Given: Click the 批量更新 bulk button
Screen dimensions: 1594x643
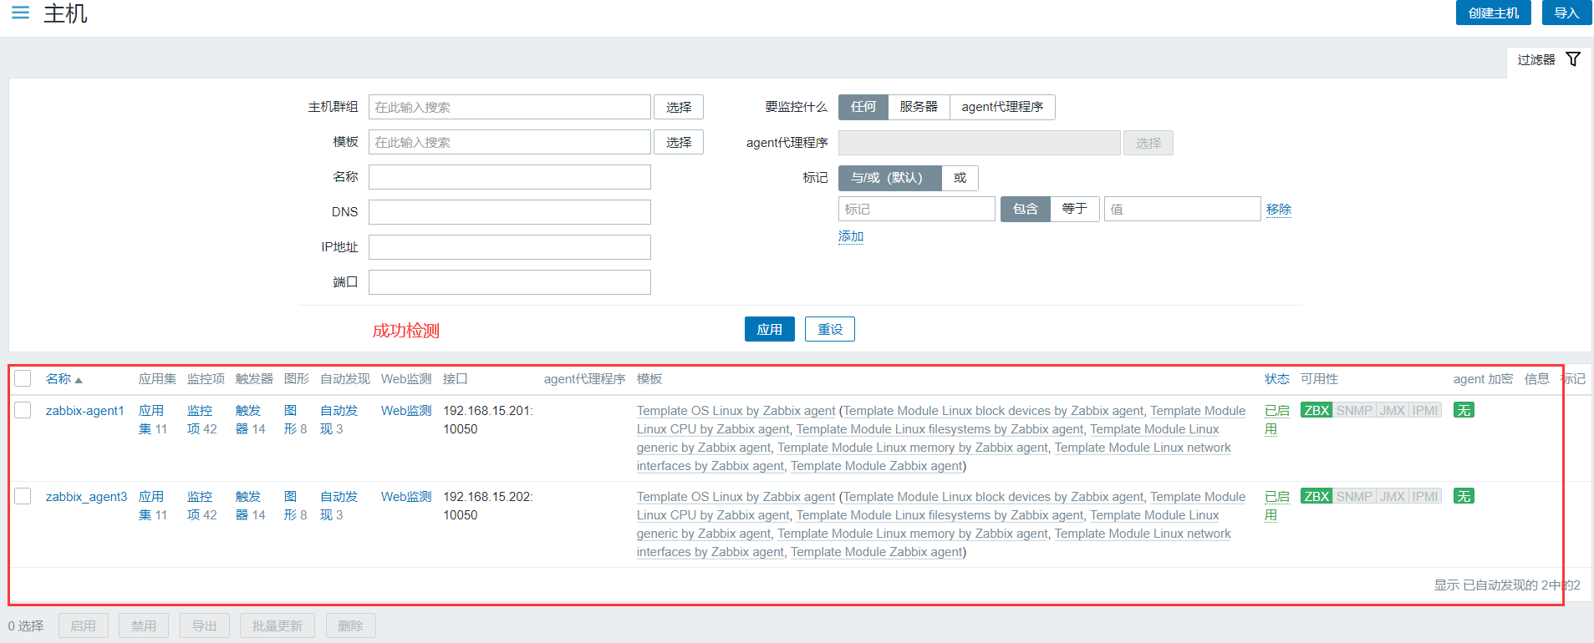Looking at the screenshot, I should point(278,625).
